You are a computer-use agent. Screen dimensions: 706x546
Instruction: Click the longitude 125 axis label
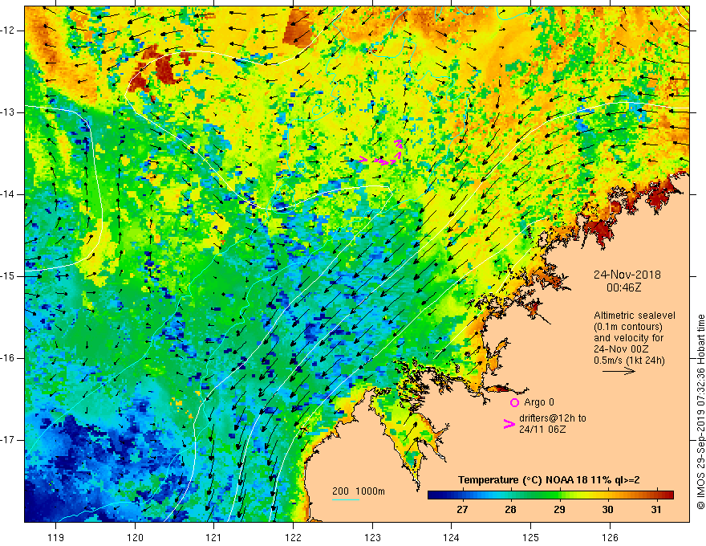(531, 537)
